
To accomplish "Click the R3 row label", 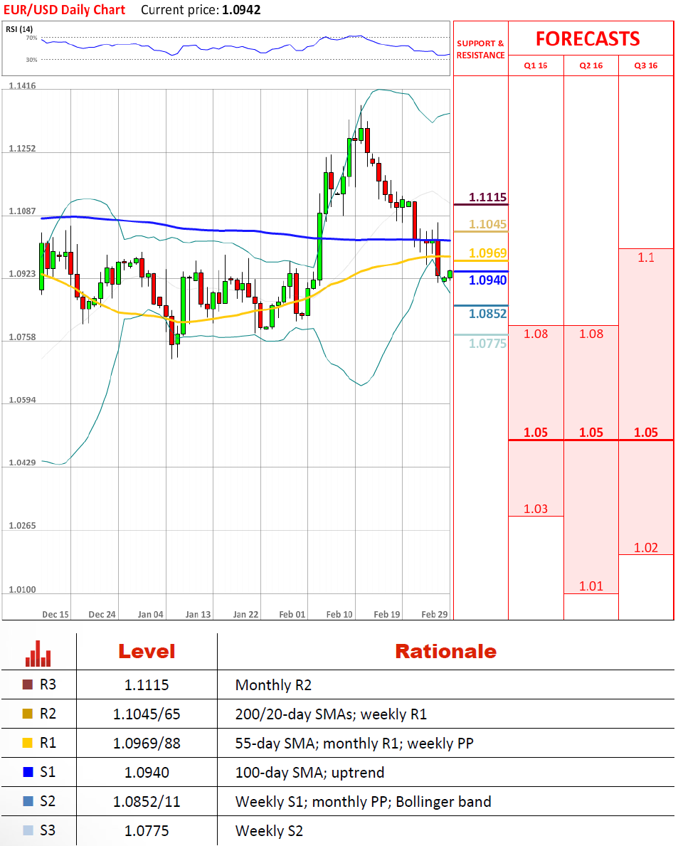I will (48, 684).
